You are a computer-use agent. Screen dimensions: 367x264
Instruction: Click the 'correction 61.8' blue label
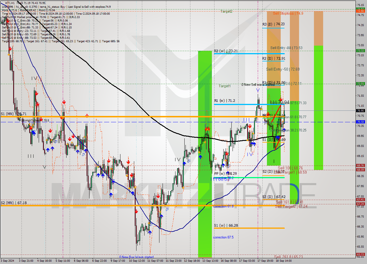[223, 206]
